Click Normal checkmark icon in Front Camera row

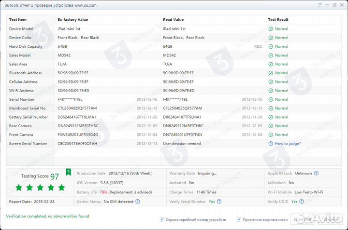[271, 135]
